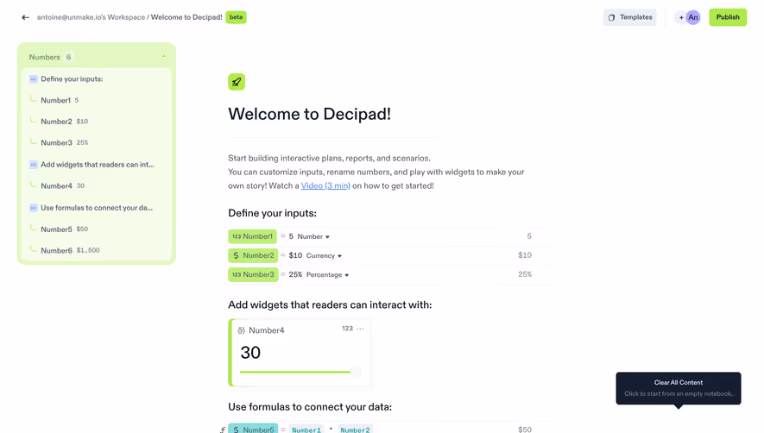Select 'Add widgets that readers can int...' sidebar item
The width and height of the screenshot is (764, 433).
[x=98, y=165]
